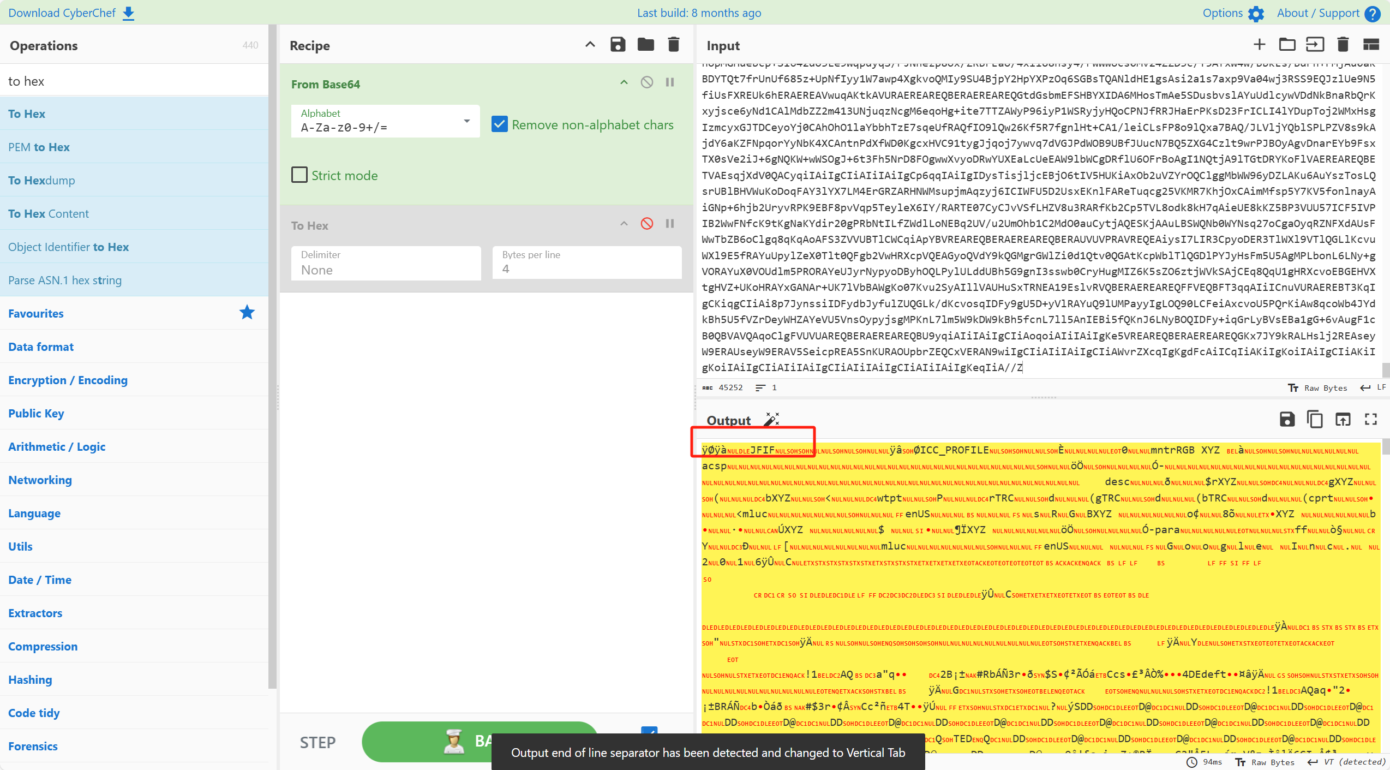
Task: Enable Strict mode checkbox
Action: coord(299,175)
